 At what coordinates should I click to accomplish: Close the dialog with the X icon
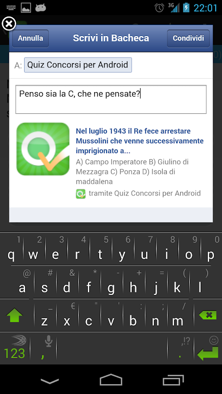click(x=9, y=24)
